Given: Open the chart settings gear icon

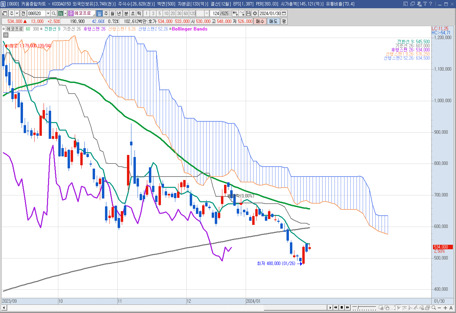Looking at the screenshot, I should [255, 13].
